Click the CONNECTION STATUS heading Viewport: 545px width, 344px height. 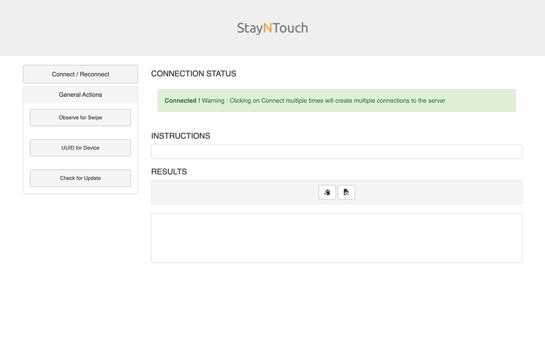[194, 74]
